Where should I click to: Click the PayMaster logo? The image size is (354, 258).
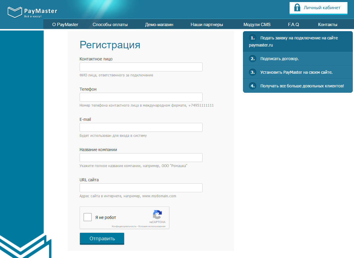[32, 12]
